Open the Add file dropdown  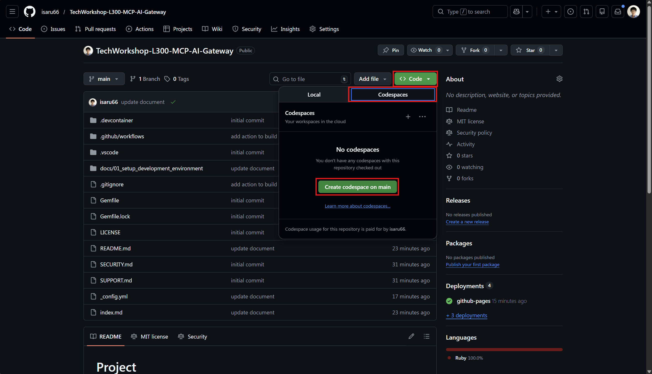pyautogui.click(x=372, y=79)
